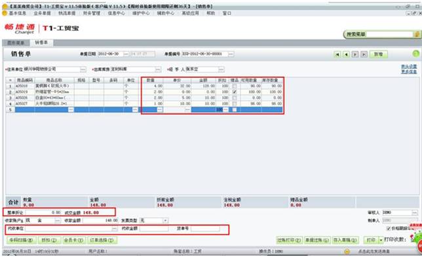Click the 单据过账 button
This screenshot has width=422, height=257.
[317, 240]
